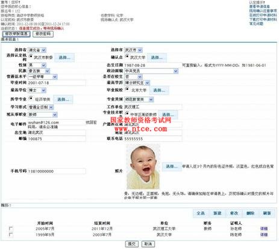Screen dimensions: 279x249
Task: Click the 修改密码 button
Action: coord(43,34)
